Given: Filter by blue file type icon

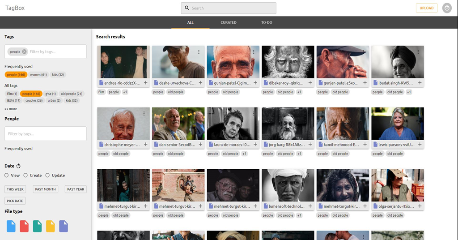Looking at the screenshot, I should click(x=11, y=226).
